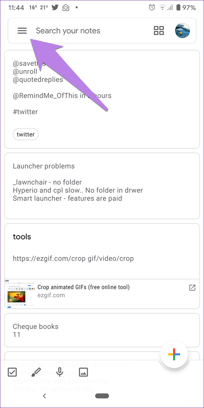Record a new voice note
The image size is (204, 408).
point(60,372)
